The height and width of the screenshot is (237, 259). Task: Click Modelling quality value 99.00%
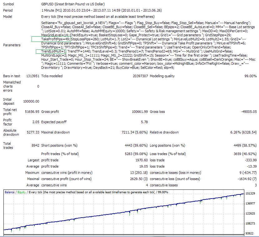pyautogui.click(x=250, y=76)
